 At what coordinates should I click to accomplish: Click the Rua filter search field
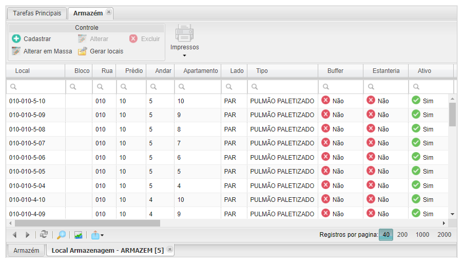[x=104, y=87]
